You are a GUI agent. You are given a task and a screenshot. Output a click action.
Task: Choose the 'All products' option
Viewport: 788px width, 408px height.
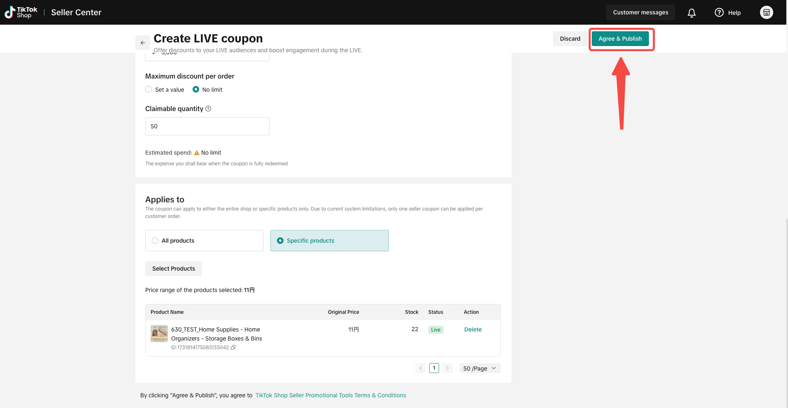[x=205, y=241]
